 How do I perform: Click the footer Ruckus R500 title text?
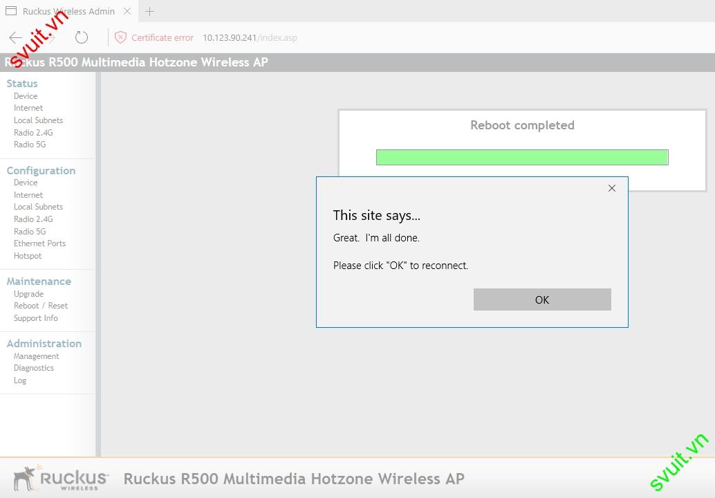pos(294,479)
